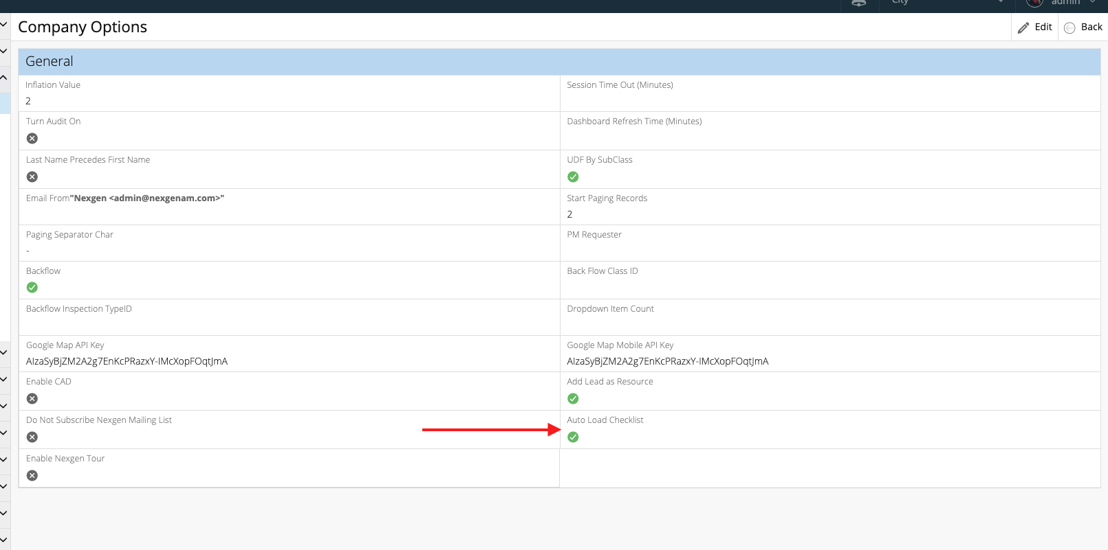
Task: Select the Enable Nexgen Tour label
Action: (x=65, y=459)
